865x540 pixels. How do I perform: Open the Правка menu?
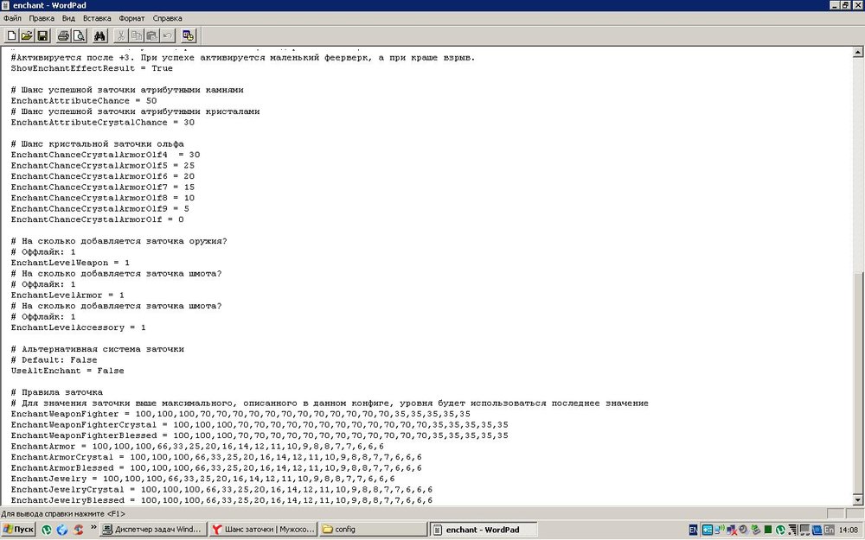pyautogui.click(x=41, y=17)
